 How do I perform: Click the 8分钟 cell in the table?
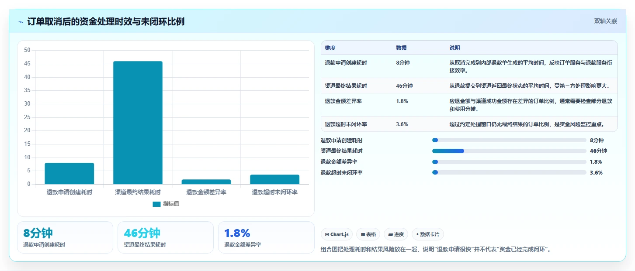(x=403, y=63)
